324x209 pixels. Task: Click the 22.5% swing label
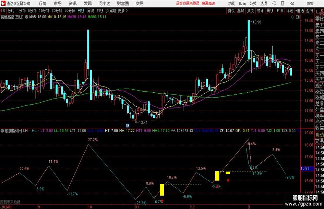[x=24, y=169]
